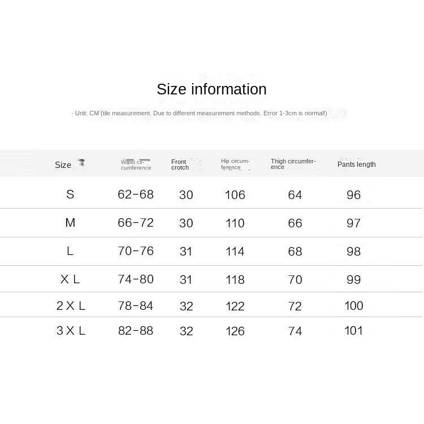Click the small icon beside Size header
424x424 pixels.
point(81,163)
